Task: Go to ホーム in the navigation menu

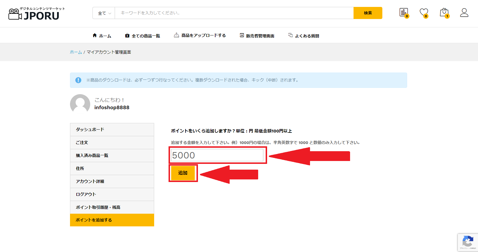Action: (x=102, y=36)
